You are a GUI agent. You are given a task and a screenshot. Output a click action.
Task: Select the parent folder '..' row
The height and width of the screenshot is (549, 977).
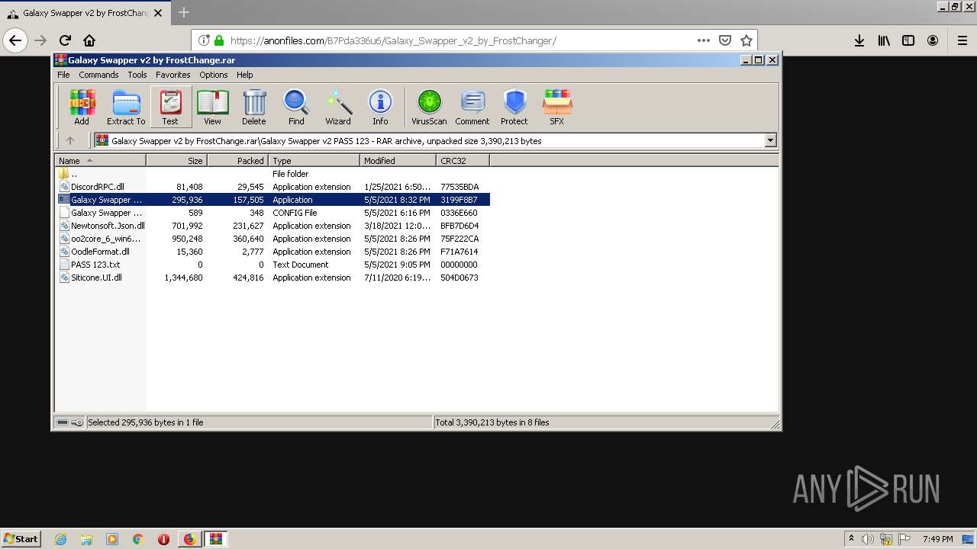click(272, 174)
